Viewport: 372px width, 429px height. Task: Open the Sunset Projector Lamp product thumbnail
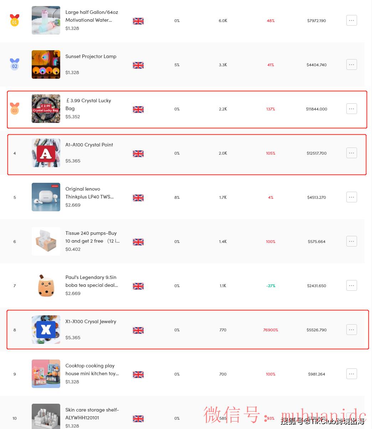(x=46, y=64)
